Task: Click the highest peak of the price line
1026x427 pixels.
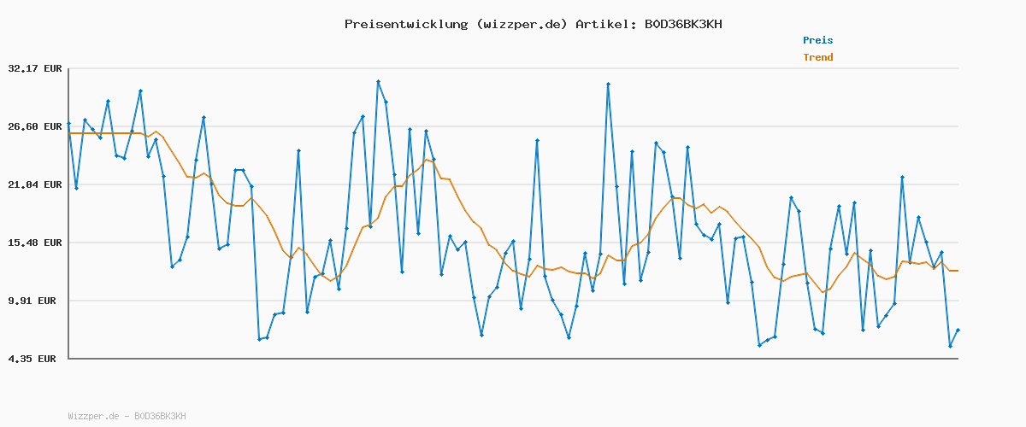Action: 378,82
